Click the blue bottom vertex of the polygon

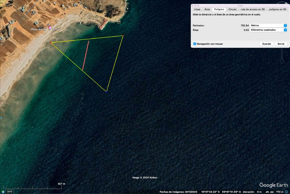click(106, 91)
